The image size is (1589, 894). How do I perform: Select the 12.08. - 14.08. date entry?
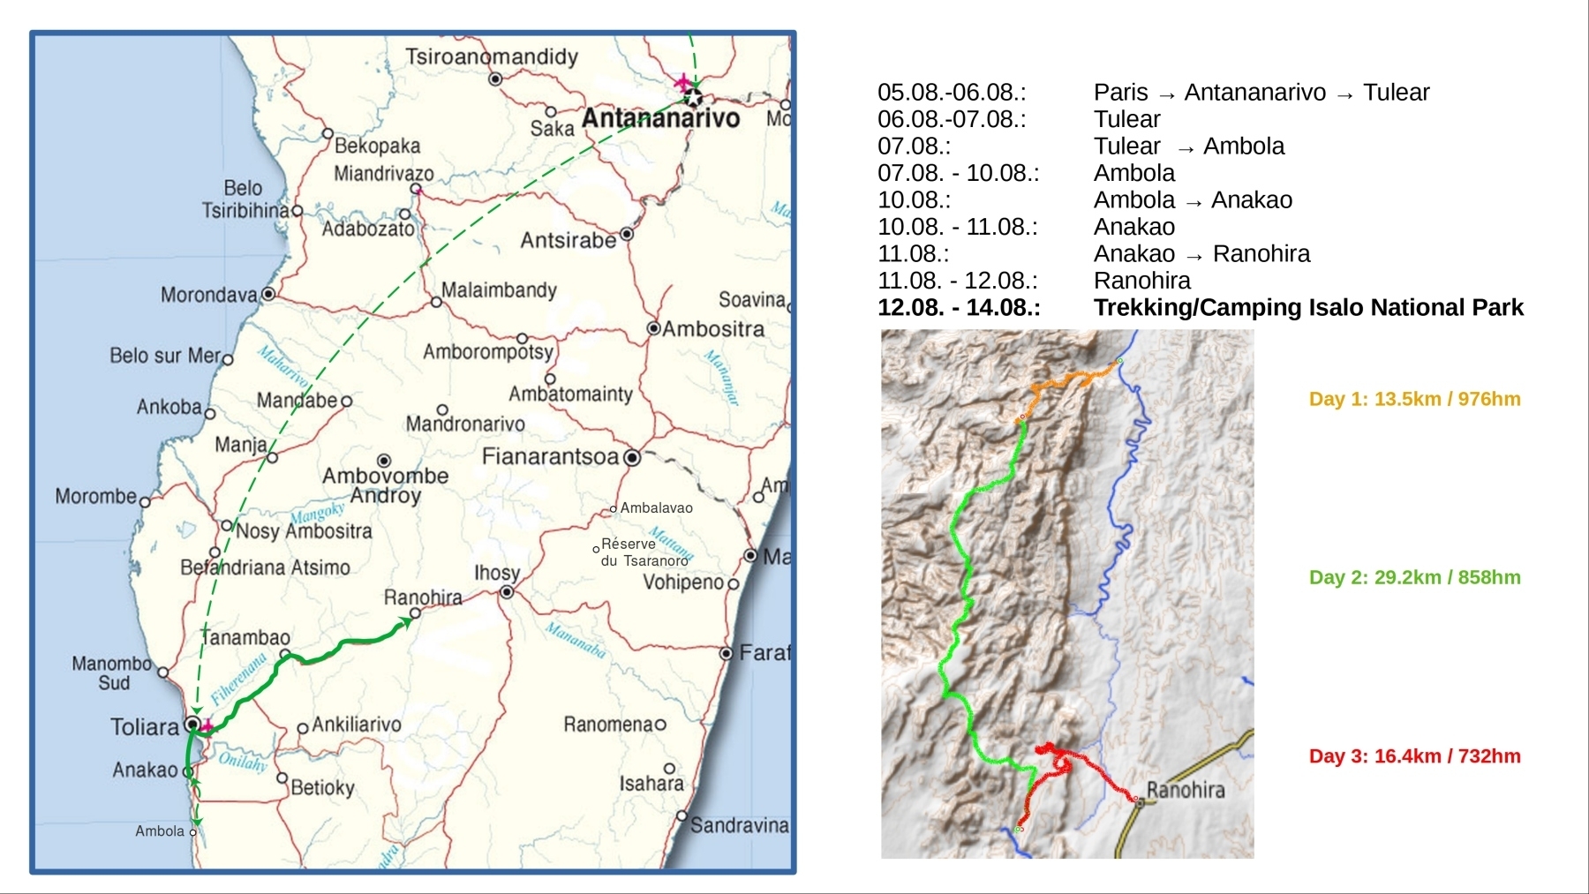(959, 307)
